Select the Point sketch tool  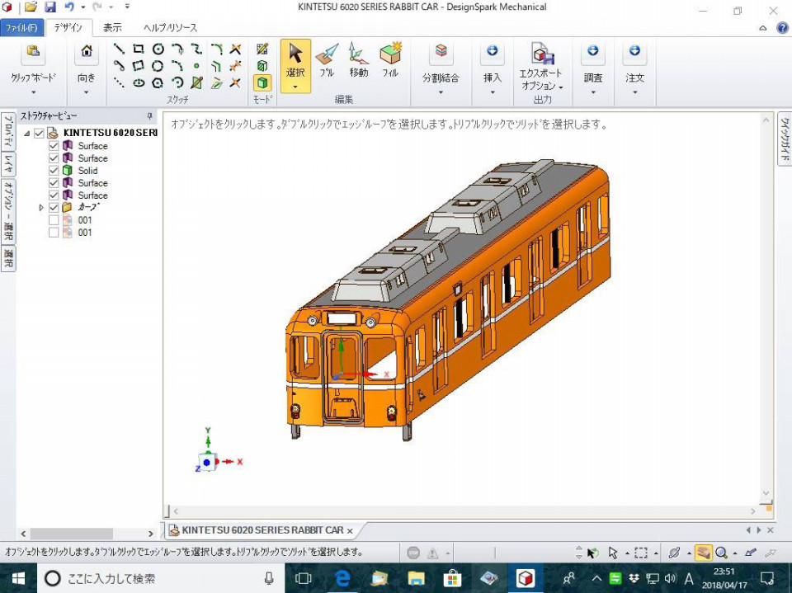(196, 66)
